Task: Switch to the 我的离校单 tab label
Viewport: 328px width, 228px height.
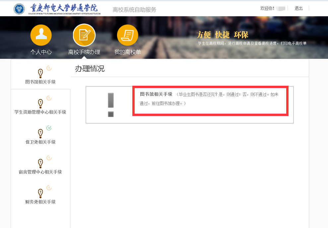Action: (127, 52)
